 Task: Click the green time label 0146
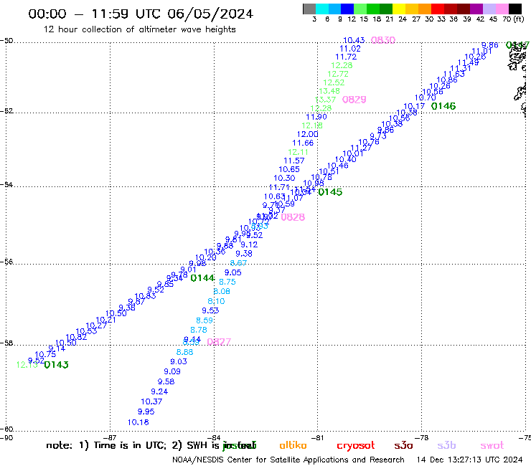pyautogui.click(x=443, y=106)
